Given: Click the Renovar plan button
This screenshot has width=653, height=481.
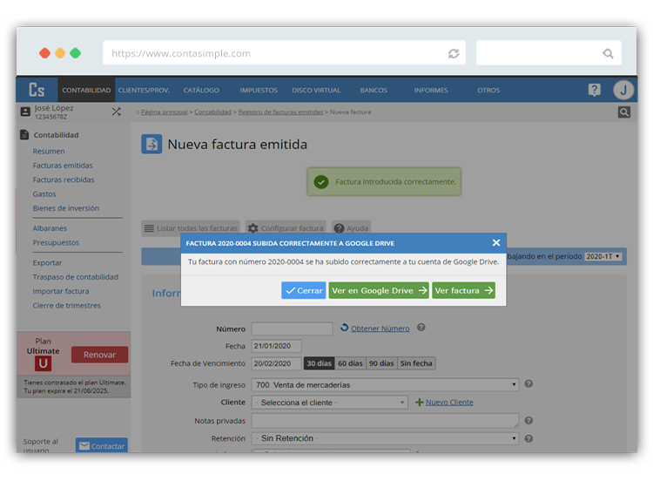Looking at the screenshot, I should point(99,355).
